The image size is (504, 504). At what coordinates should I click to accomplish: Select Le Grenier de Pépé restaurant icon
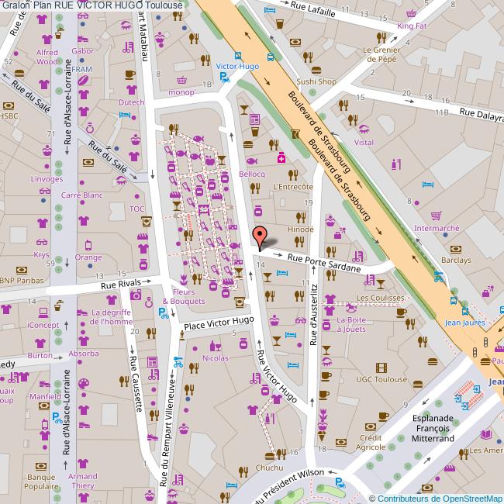pyautogui.click(x=381, y=38)
